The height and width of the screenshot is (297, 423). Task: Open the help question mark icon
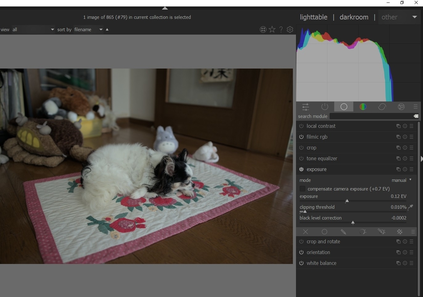coord(281,30)
